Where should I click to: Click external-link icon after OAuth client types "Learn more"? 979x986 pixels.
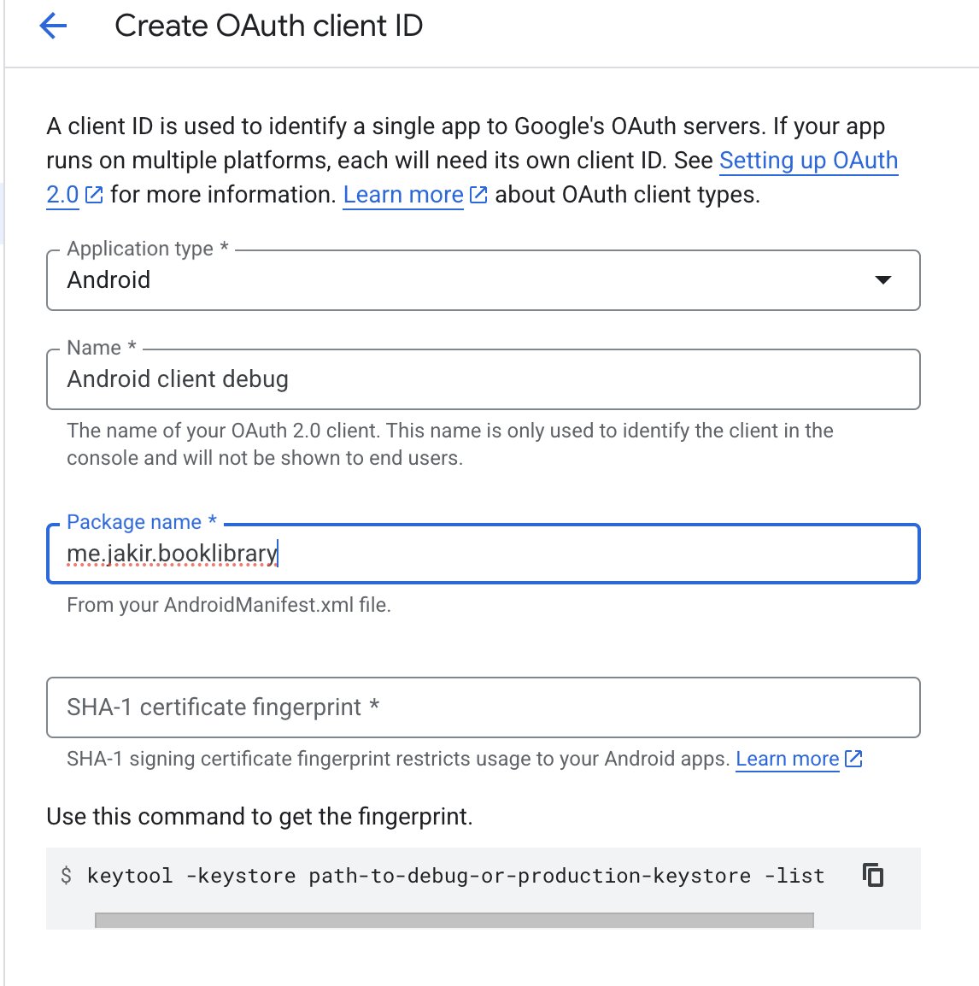click(479, 196)
